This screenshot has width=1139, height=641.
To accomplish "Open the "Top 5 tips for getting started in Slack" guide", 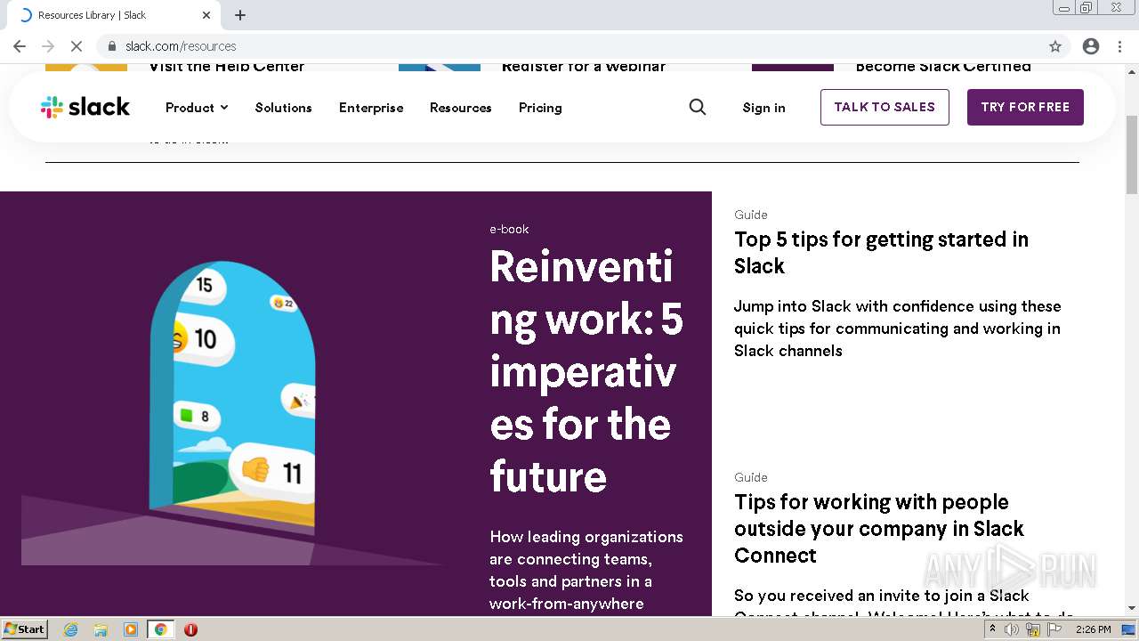I will pos(881,252).
